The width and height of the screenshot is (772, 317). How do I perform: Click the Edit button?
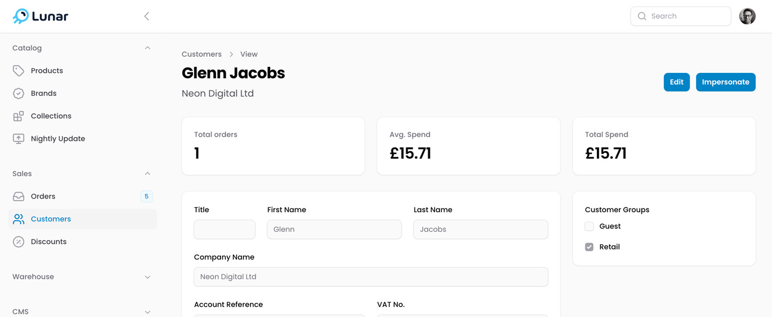[676, 82]
